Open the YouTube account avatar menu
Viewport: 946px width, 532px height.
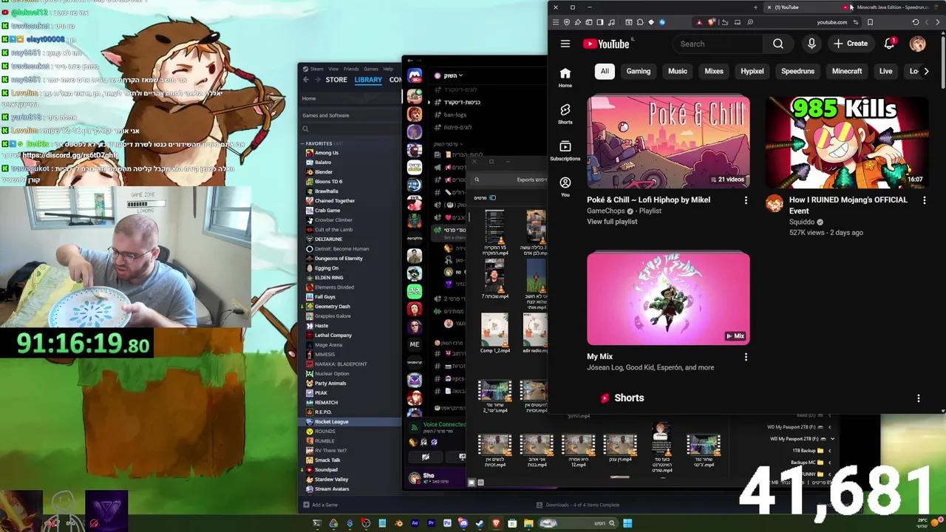pyautogui.click(x=917, y=44)
